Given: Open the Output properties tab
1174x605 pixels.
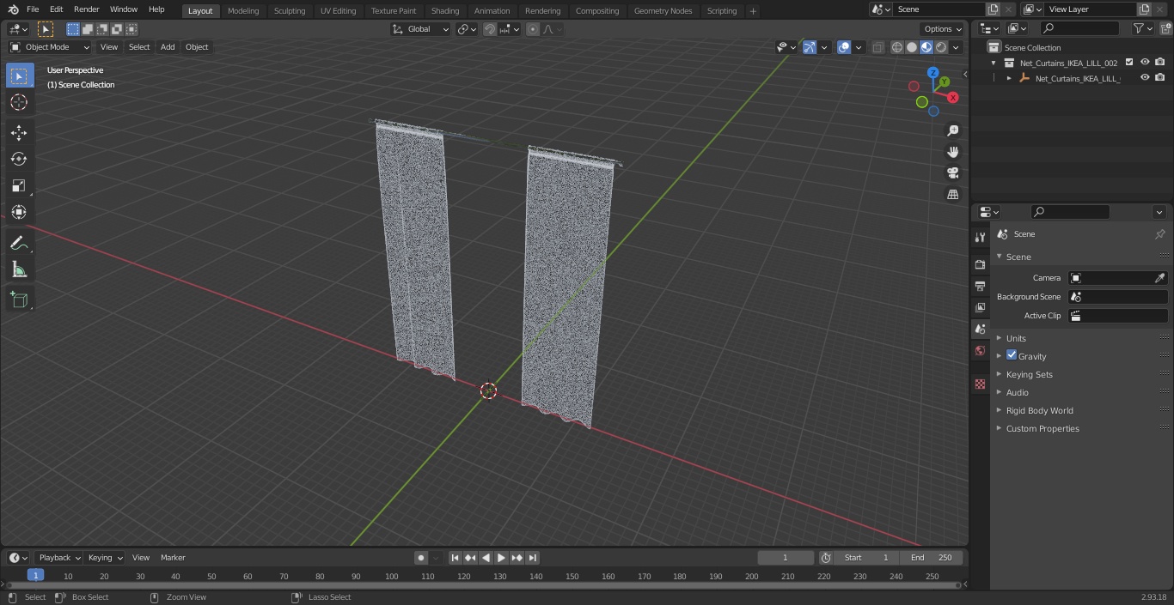Looking at the screenshot, I should [x=980, y=286].
